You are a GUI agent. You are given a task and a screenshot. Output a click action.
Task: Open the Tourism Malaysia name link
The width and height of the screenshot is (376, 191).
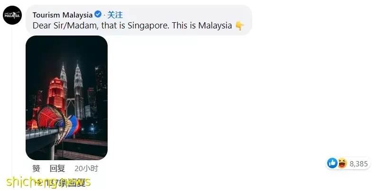pos(62,15)
